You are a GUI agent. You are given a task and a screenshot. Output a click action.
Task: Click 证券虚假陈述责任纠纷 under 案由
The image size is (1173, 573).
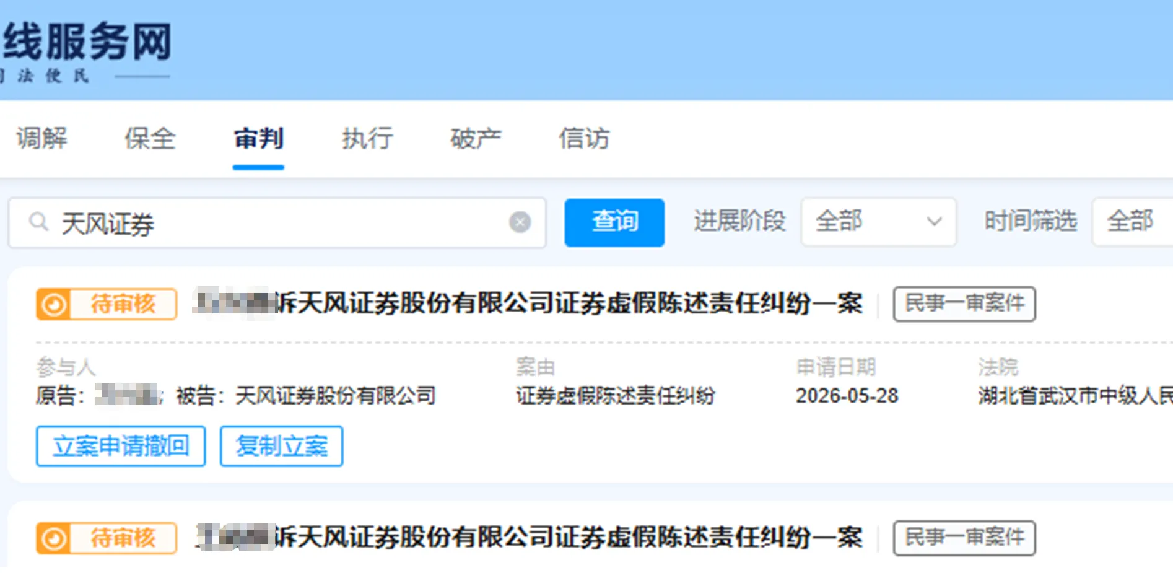616,396
